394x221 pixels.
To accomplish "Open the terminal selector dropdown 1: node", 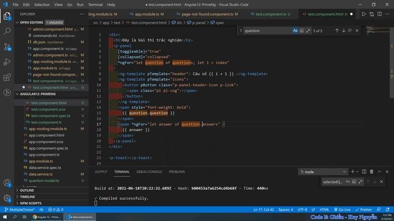I will [x=323, y=172].
